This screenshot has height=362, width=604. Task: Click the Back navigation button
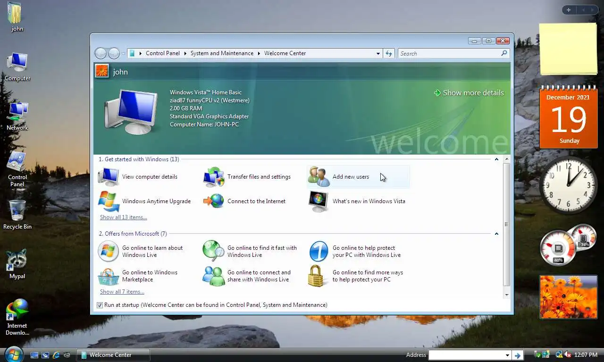pos(101,53)
